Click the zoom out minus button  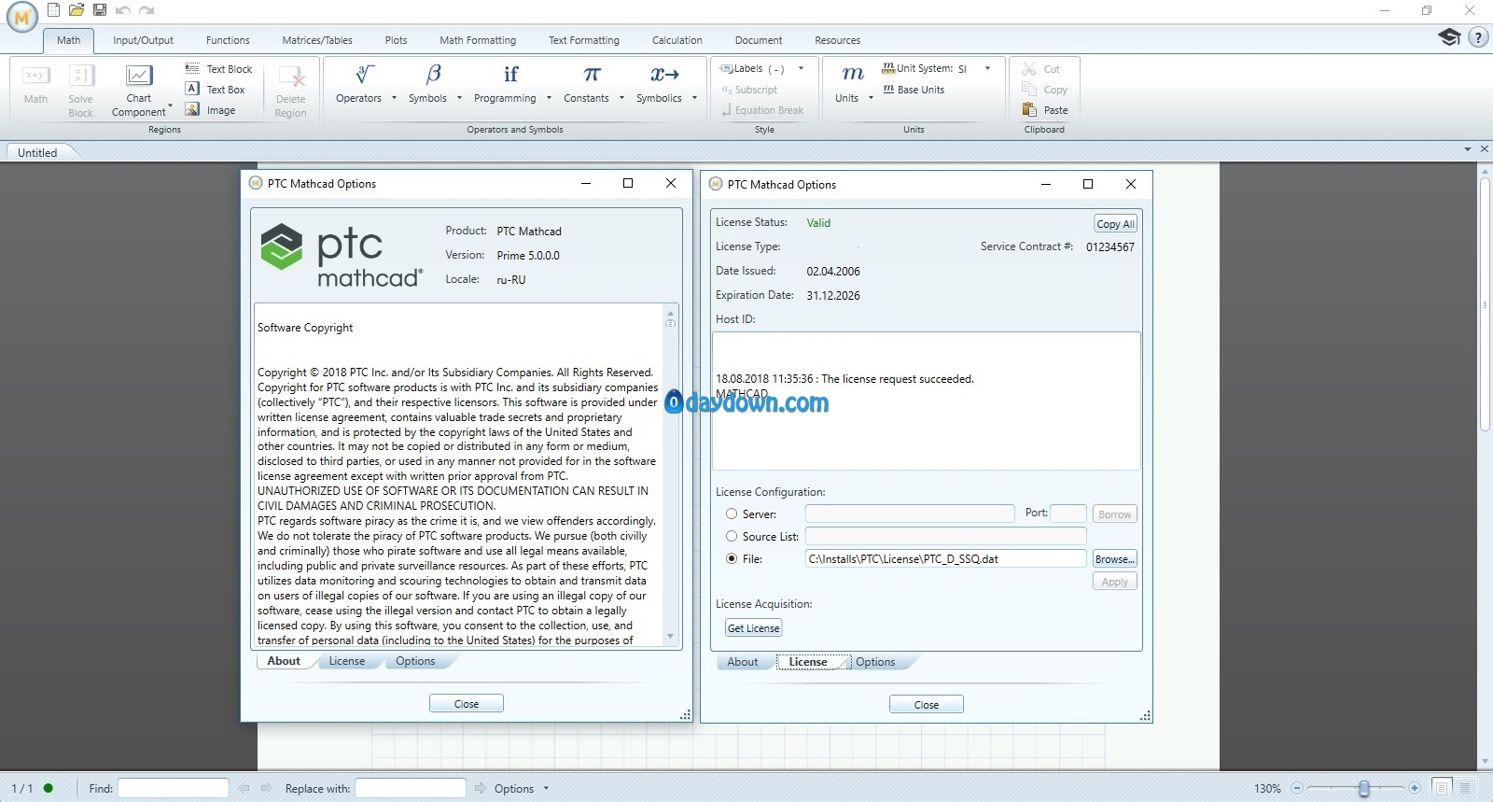1296,789
